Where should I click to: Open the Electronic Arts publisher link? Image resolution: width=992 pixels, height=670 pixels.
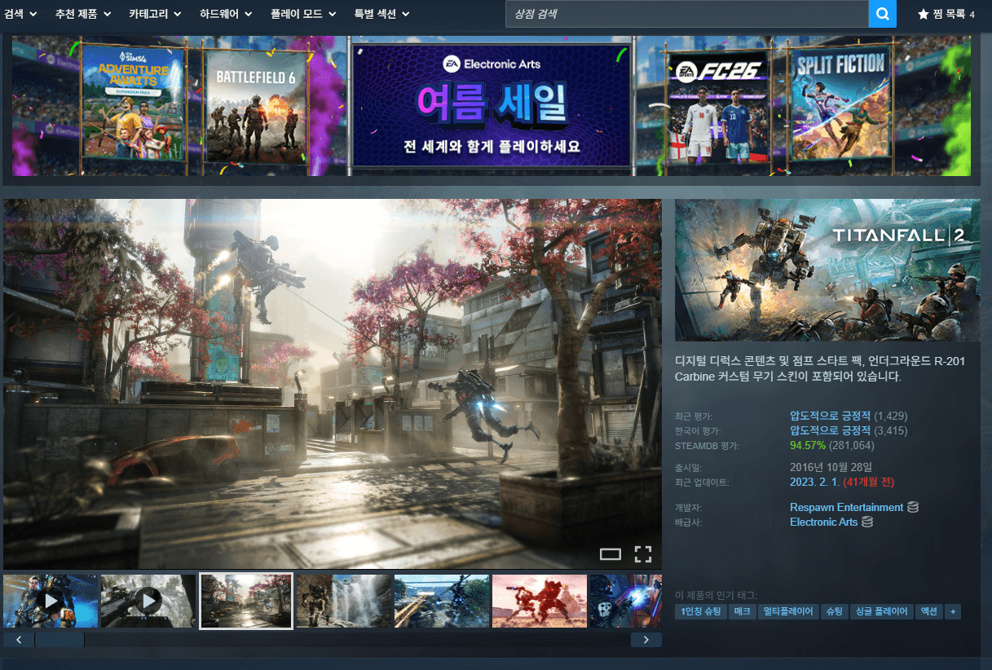click(823, 522)
